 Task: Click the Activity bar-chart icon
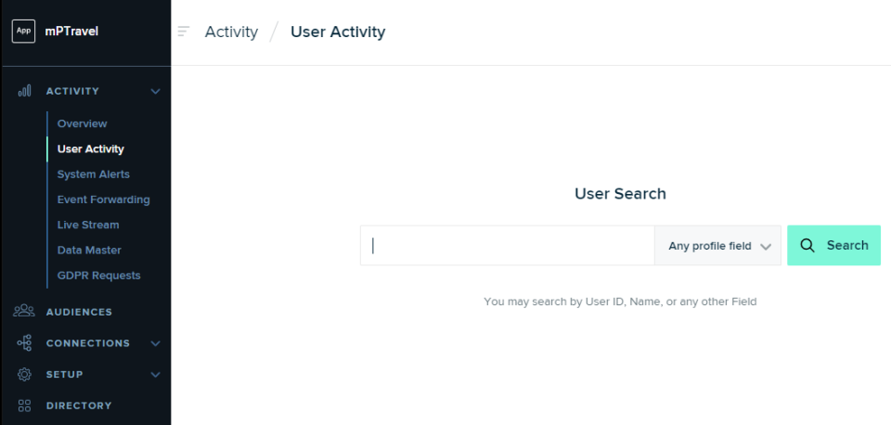coord(25,91)
